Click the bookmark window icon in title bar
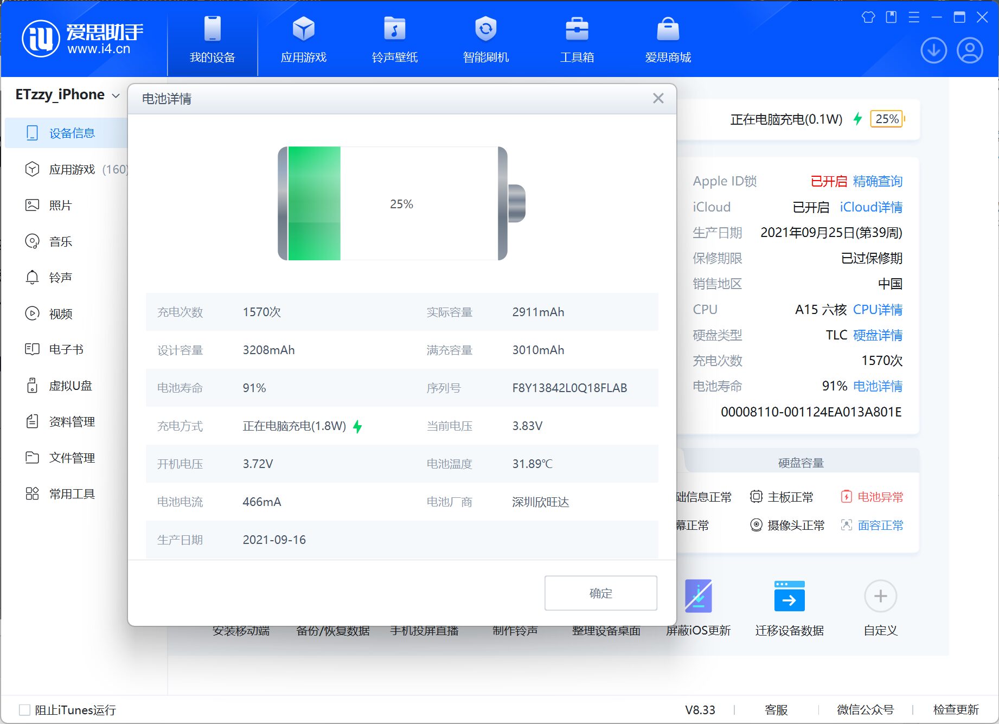The image size is (999, 724). [891, 17]
